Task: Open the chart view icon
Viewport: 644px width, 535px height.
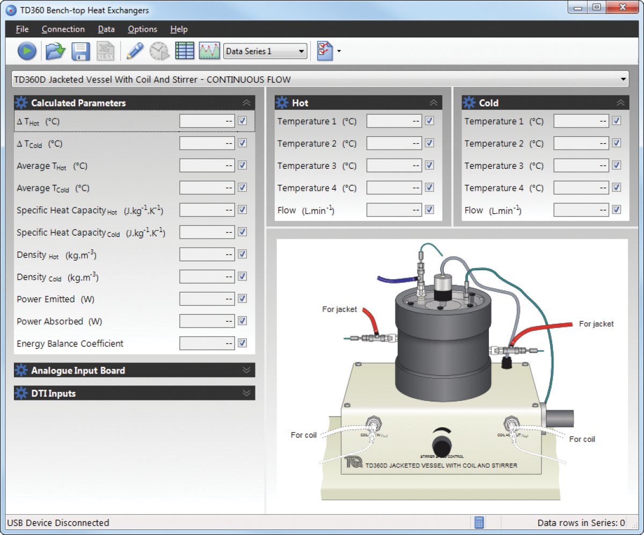Action: [x=209, y=51]
